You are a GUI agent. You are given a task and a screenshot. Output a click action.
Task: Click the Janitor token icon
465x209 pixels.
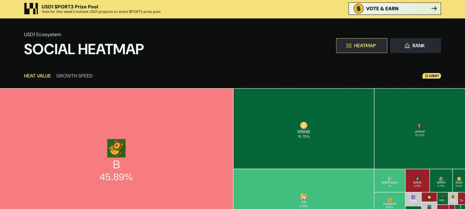tap(420, 126)
